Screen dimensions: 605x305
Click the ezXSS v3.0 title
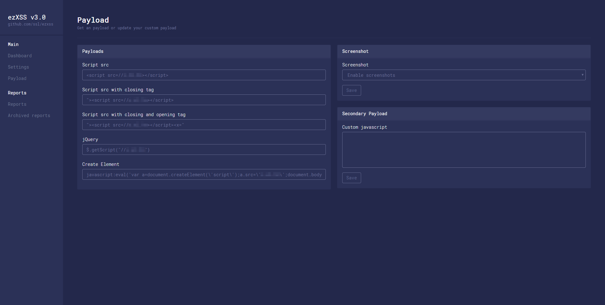pyautogui.click(x=27, y=17)
